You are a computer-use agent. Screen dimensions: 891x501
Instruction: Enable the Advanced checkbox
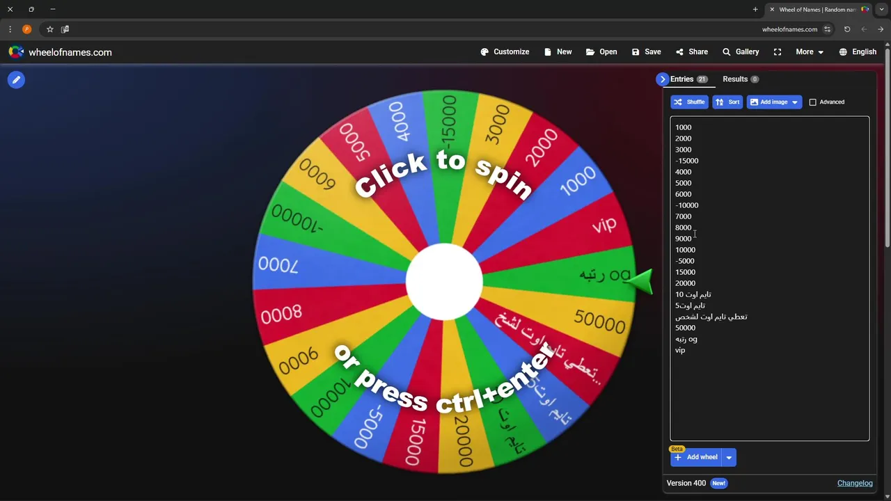tap(812, 102)
